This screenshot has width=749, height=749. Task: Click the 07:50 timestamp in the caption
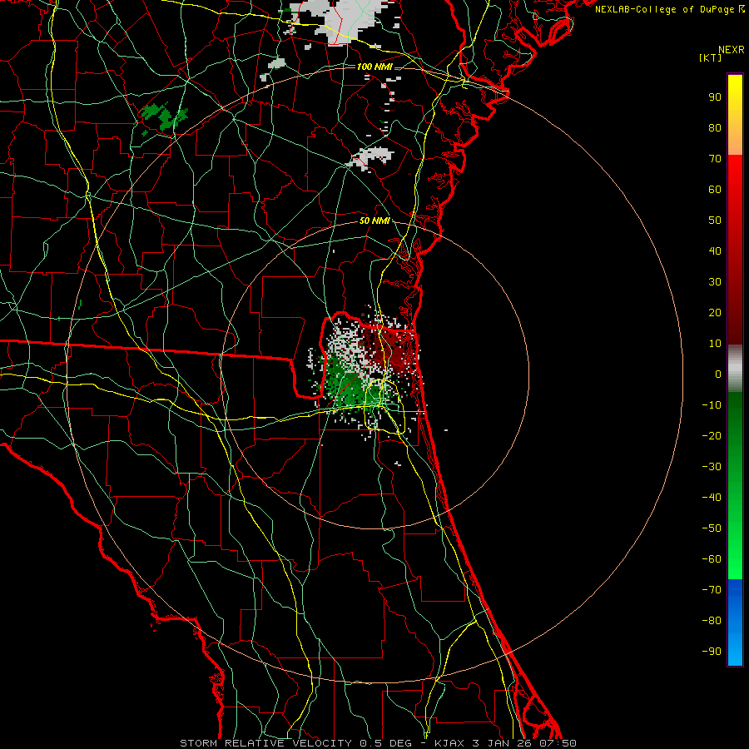coord(558,743)
